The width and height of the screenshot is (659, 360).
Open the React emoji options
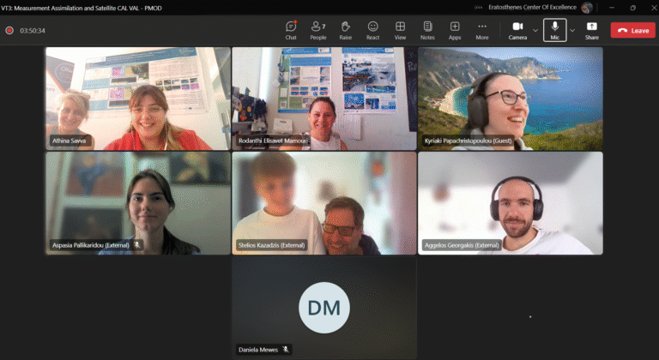(x=372, y=30)
